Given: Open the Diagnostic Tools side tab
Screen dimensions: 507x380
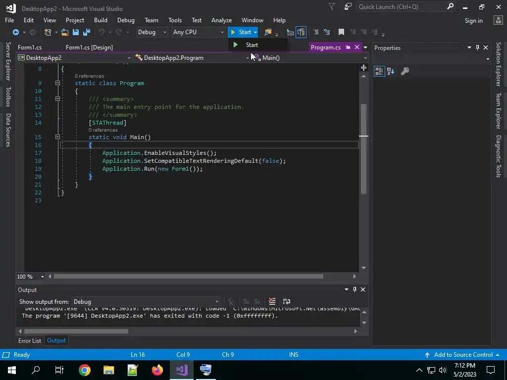Looking at the screenshot, I should coord(499,156).
